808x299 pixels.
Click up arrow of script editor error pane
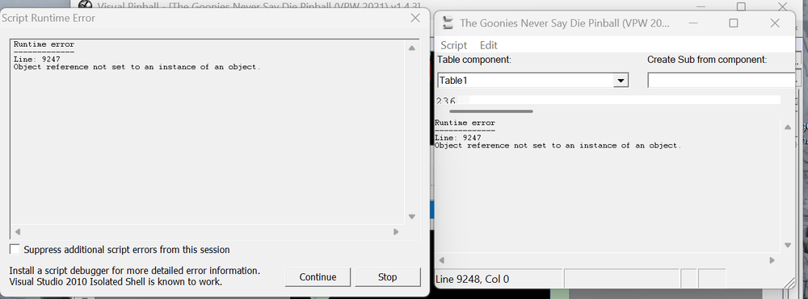(787, 127)
